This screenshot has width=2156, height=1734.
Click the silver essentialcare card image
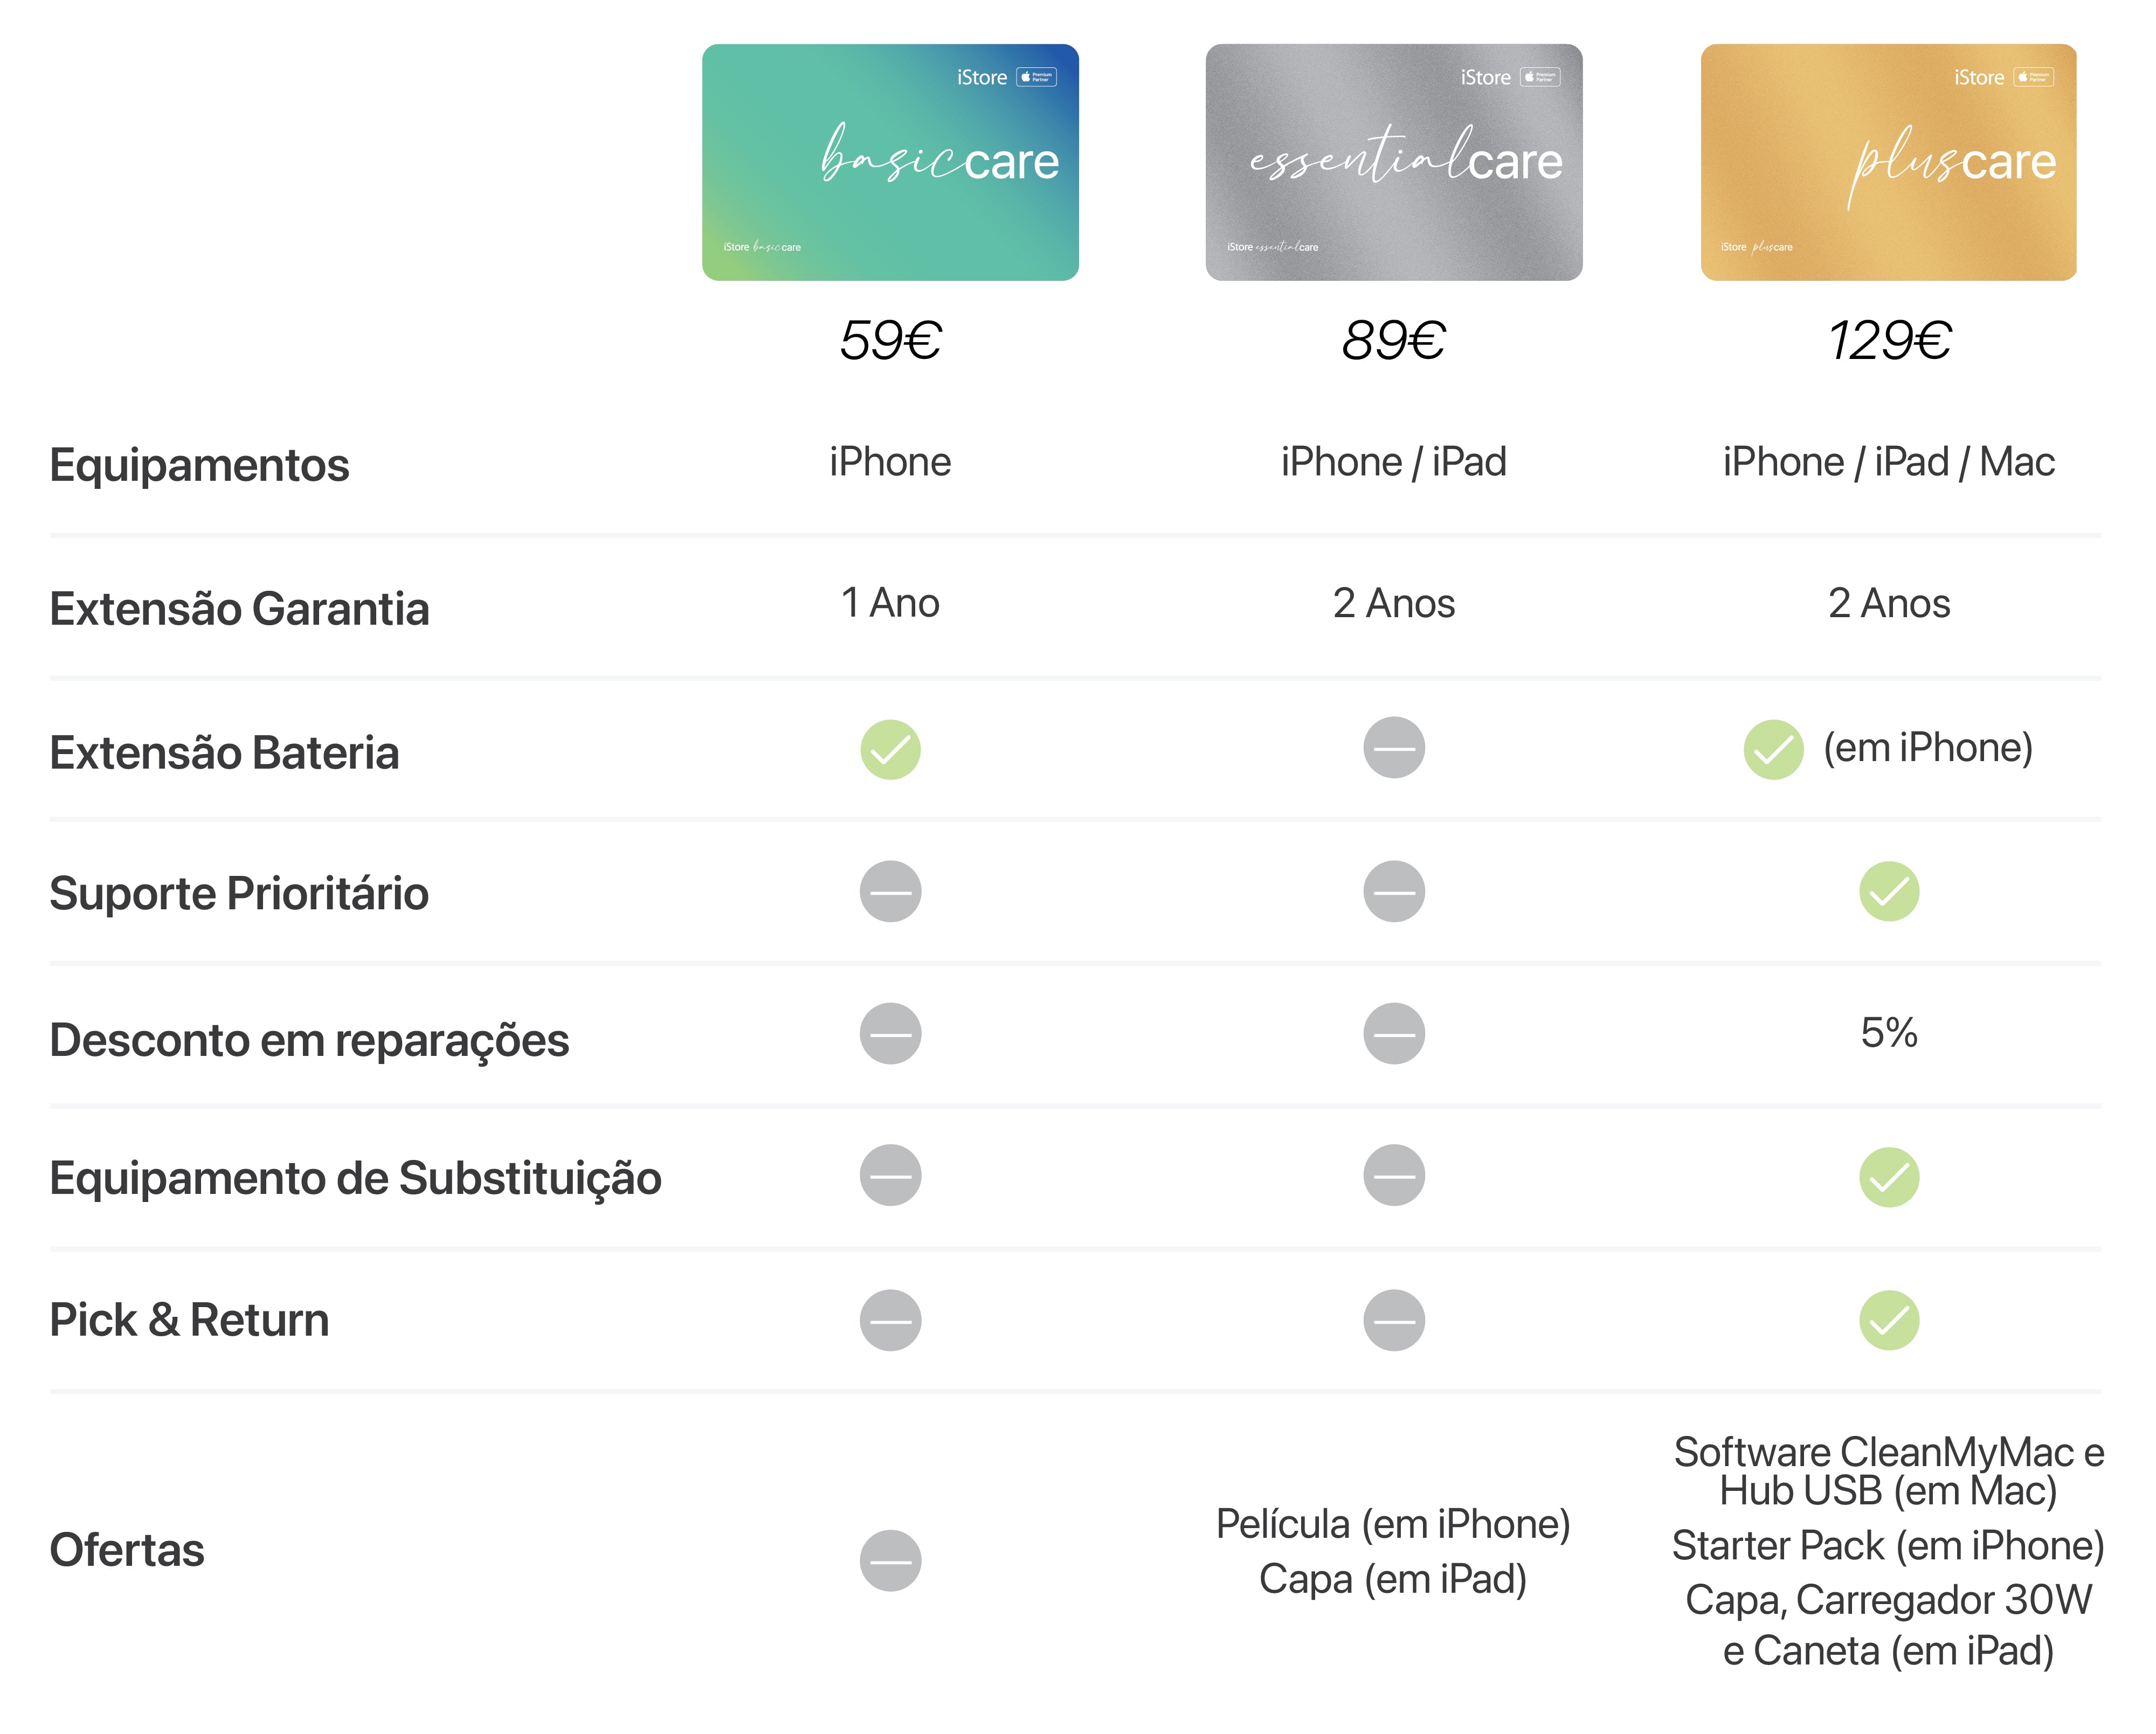point(1394,162)
